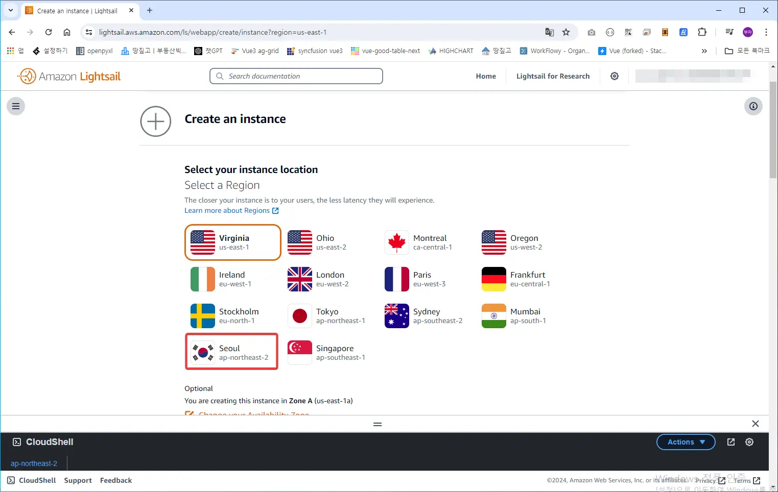Open the browser home page
The height and width of the screenshot is (492, 778).
pyautogui.click(x=67, y=32)
